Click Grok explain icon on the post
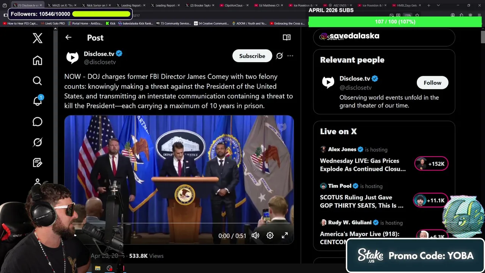 point(279,56)
